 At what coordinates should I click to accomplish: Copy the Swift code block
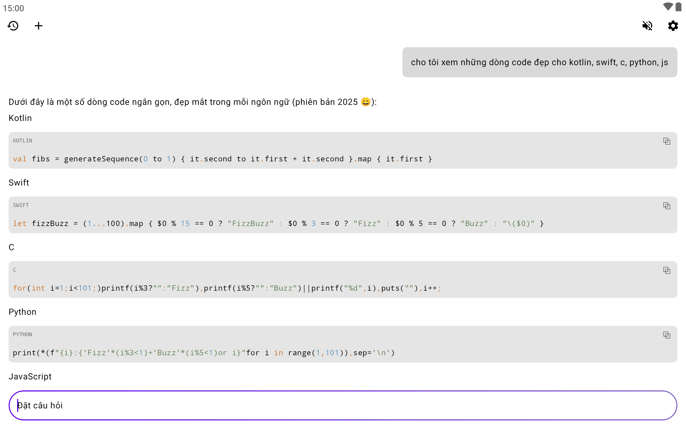click(666, 206)
